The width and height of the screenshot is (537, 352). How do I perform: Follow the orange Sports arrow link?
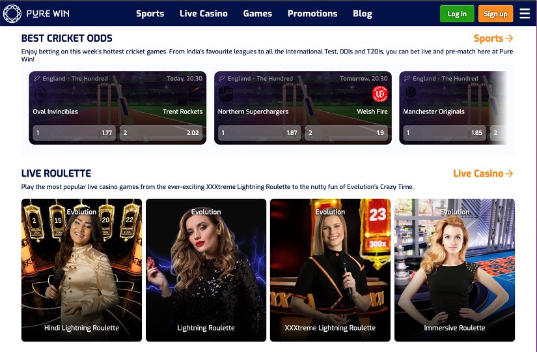click(x=493, y=38)
